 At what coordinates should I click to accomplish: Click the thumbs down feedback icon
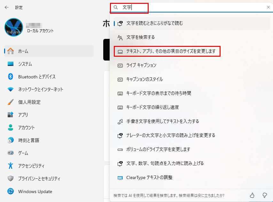pyautogui.click(x=264, y=195)
